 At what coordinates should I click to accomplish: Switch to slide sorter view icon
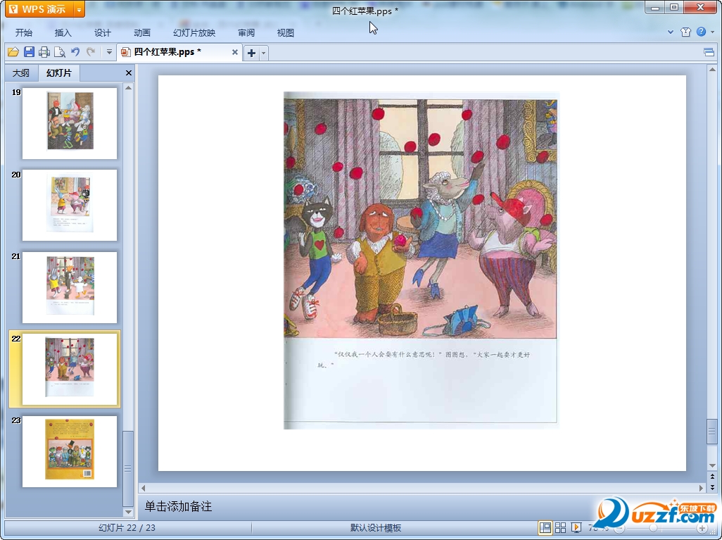(x=560, y=527)
